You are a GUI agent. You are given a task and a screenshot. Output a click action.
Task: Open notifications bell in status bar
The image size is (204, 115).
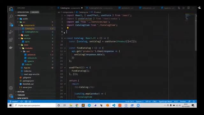(x=194, y=102)
